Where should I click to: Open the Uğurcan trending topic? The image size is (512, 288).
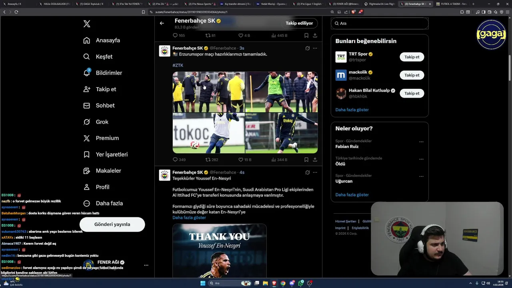pos(344,181)
